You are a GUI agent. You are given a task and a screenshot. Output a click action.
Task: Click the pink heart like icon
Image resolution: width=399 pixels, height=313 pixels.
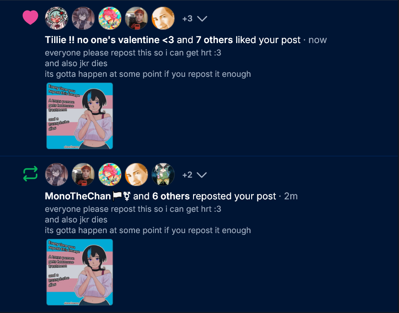(30, 18)
